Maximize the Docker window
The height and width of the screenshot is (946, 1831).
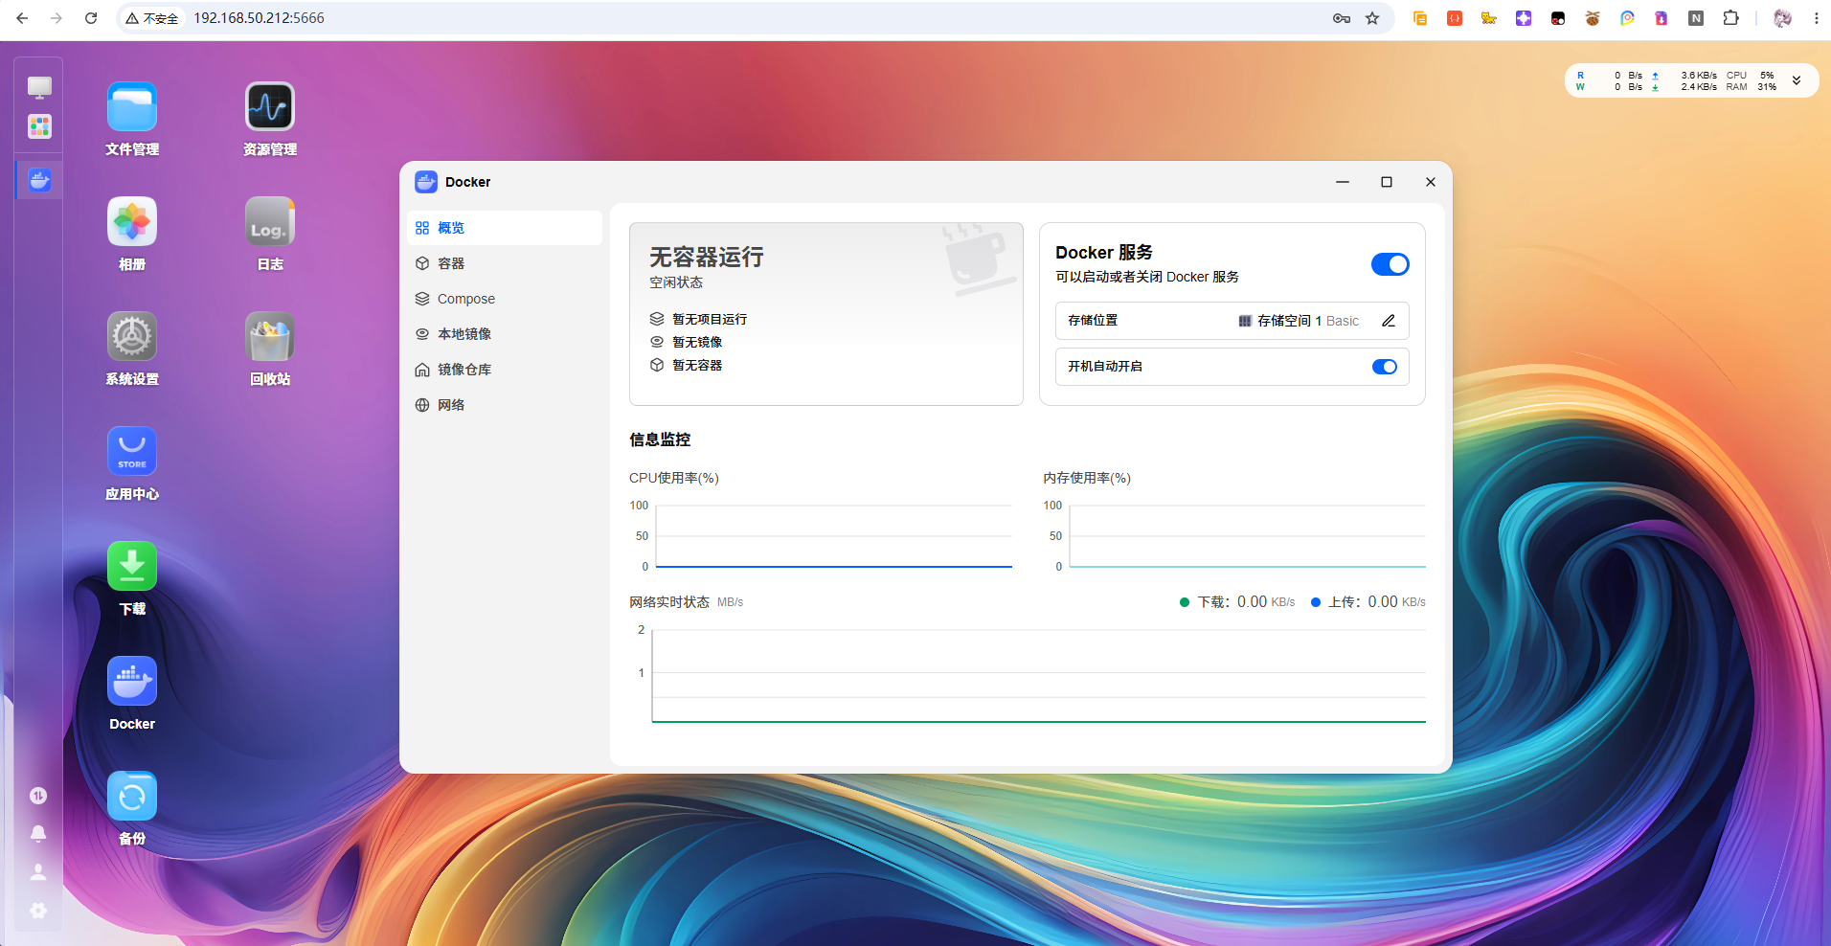pyautogui.click(x=1387, y=182)
